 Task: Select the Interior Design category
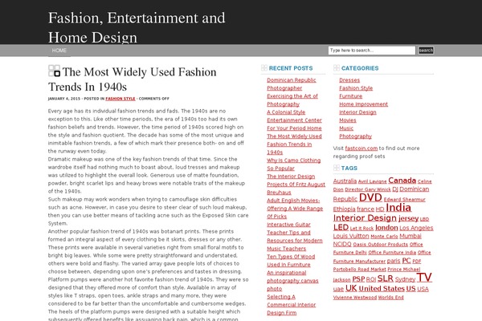(357, 112)
